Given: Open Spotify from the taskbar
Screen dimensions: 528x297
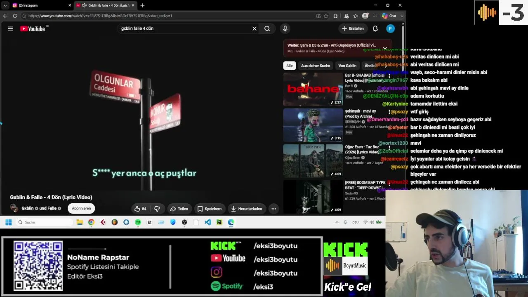Looking at the screenshot, I should click(138, 222).
